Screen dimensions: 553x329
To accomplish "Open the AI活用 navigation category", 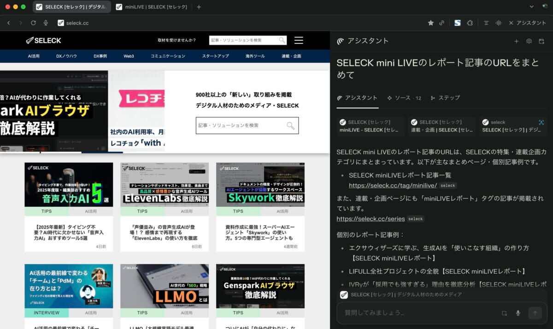I will coord(34,56).
